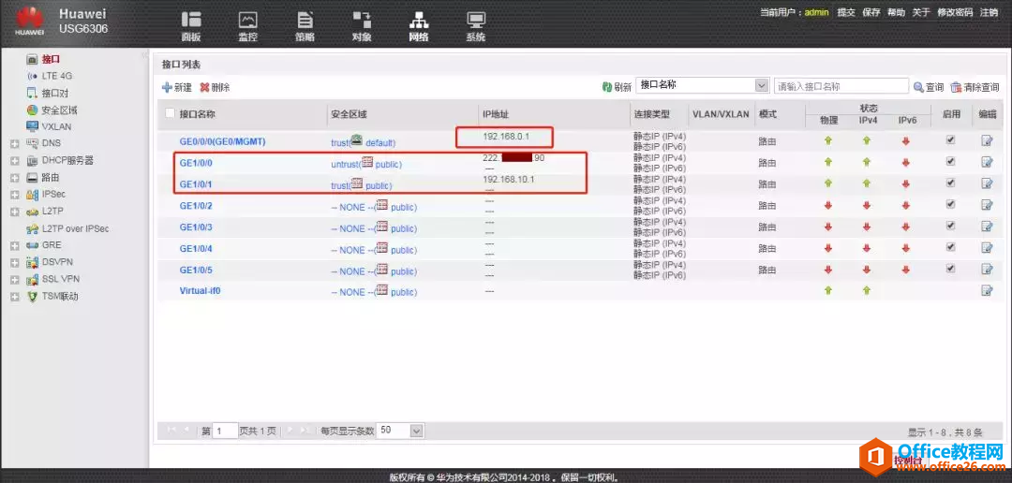Screen dimensions: 1012x483
Task: Click the 请输入接口名称 search input
Action: point(841,86)
